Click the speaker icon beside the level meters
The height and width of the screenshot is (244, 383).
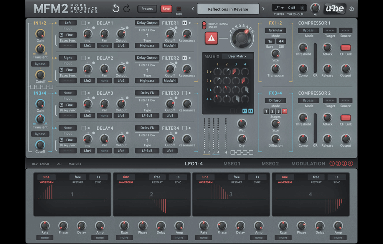click(226, 152)
